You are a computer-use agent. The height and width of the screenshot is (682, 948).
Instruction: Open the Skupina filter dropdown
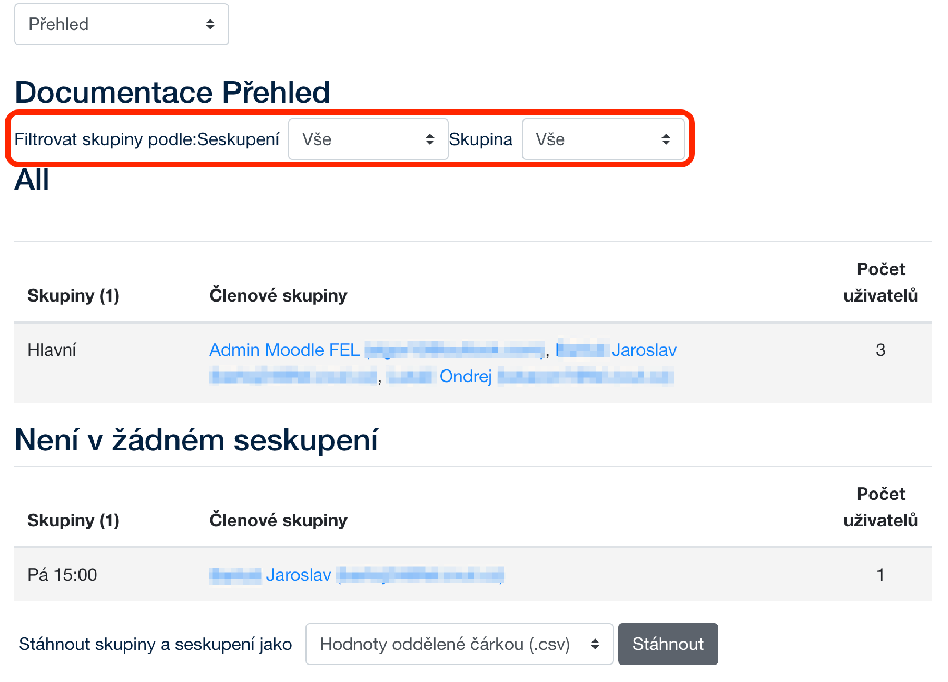603,139
